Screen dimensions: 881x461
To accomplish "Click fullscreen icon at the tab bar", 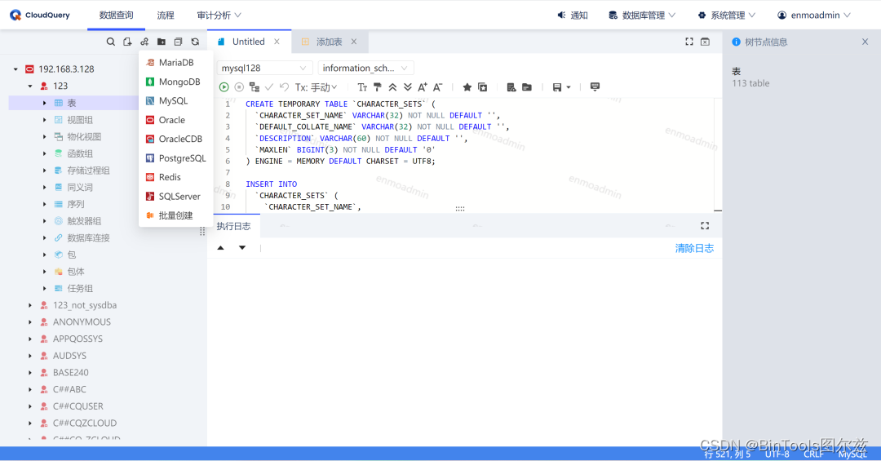I will tap(689, 42).
